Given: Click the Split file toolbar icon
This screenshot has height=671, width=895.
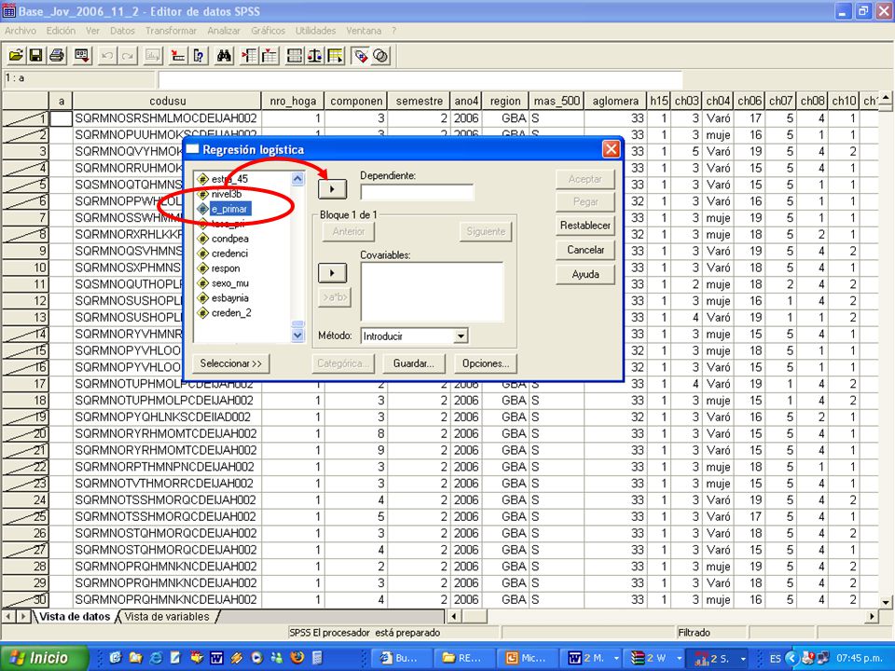Looking at the screenshot, I should 295,55.
